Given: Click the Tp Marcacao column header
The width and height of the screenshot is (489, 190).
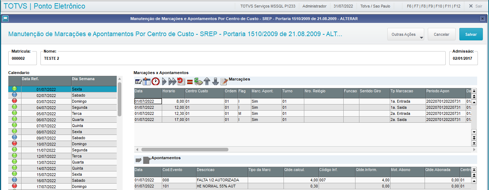Looking at the screenshot, I should click(408, 93).
